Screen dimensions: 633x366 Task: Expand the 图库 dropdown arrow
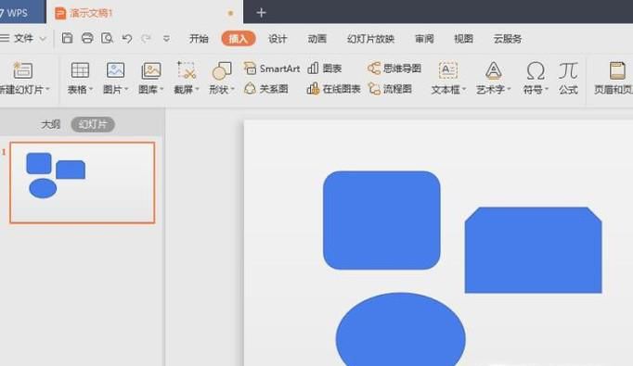[x=161, y=89]
